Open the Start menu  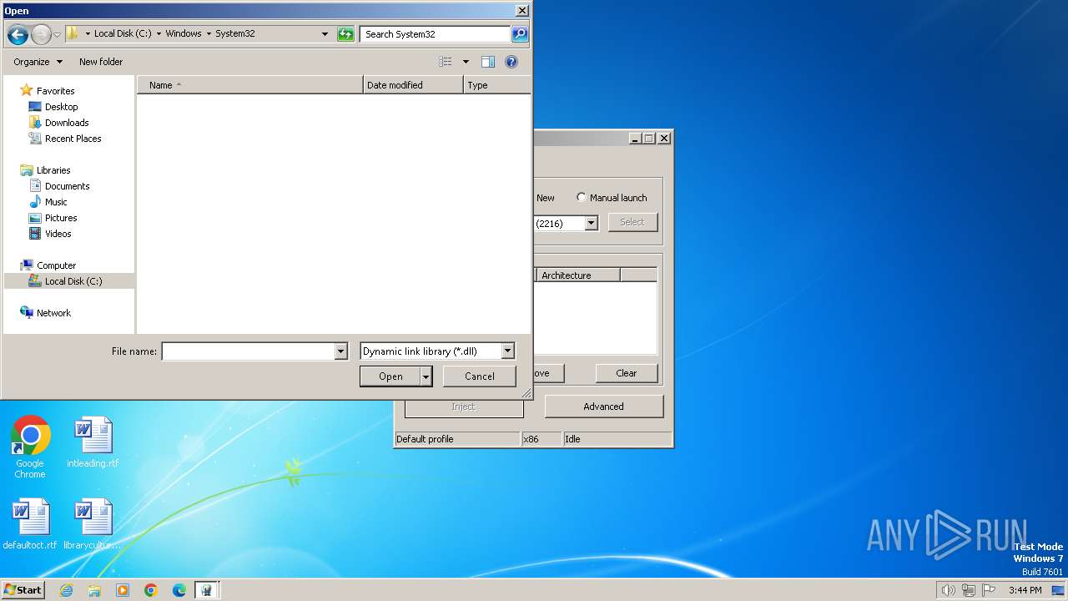23,589
